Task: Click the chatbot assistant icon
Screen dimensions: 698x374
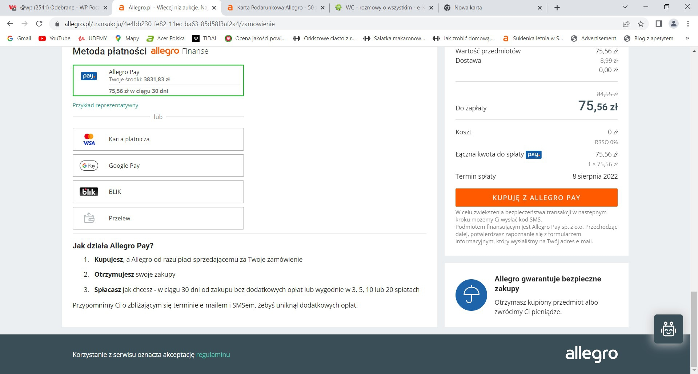Action: point(668,329)
